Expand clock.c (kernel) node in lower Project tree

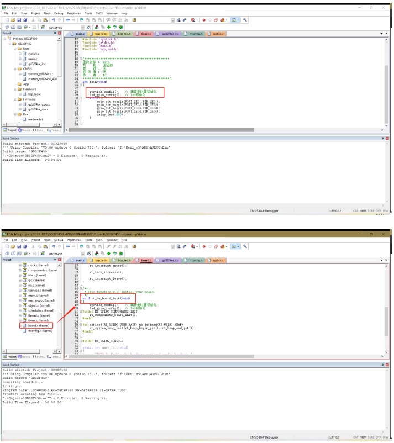point(20,265)
